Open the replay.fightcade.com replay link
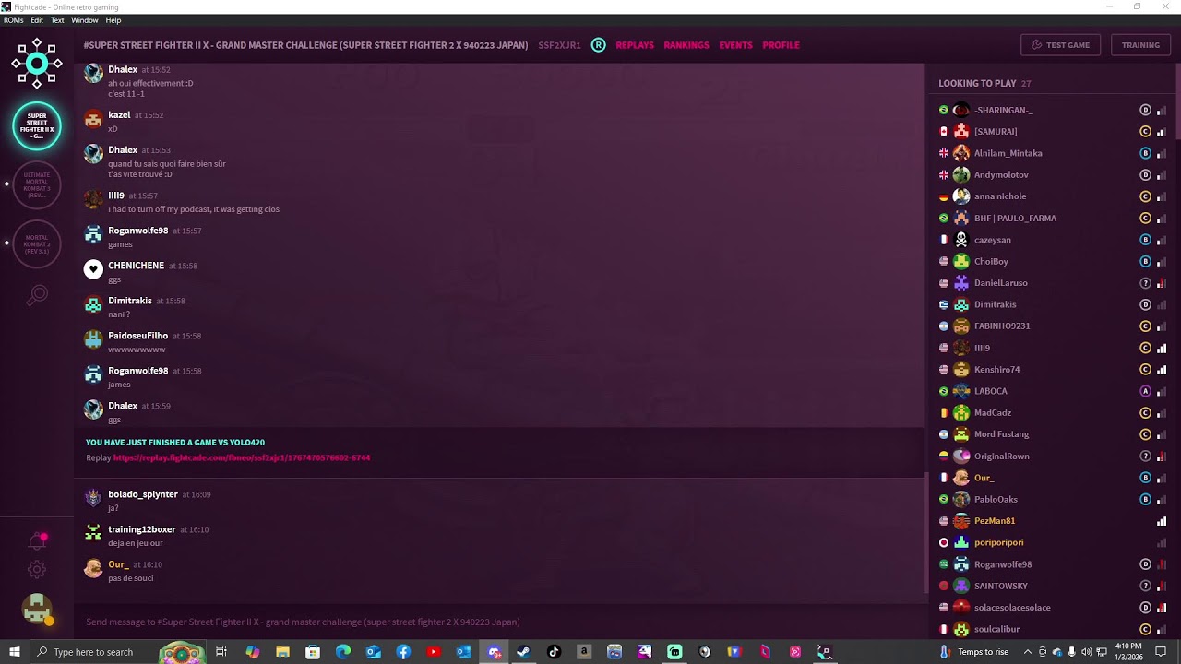 242,457
